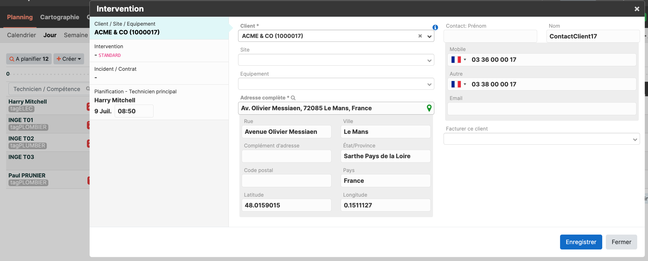
Task: Click the Enregistrer button
Action: click(x=581, y=242)
